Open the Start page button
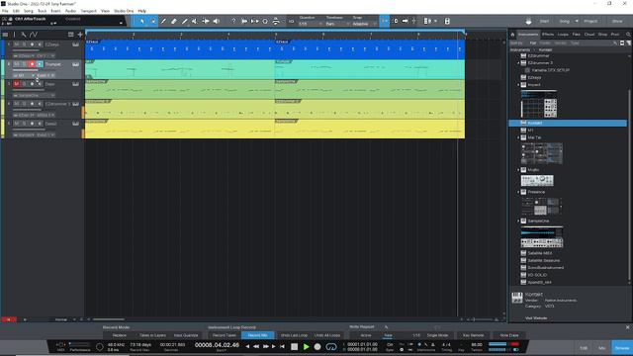The height and width of the screenshot is (356, 633). [x=544, y=21]
